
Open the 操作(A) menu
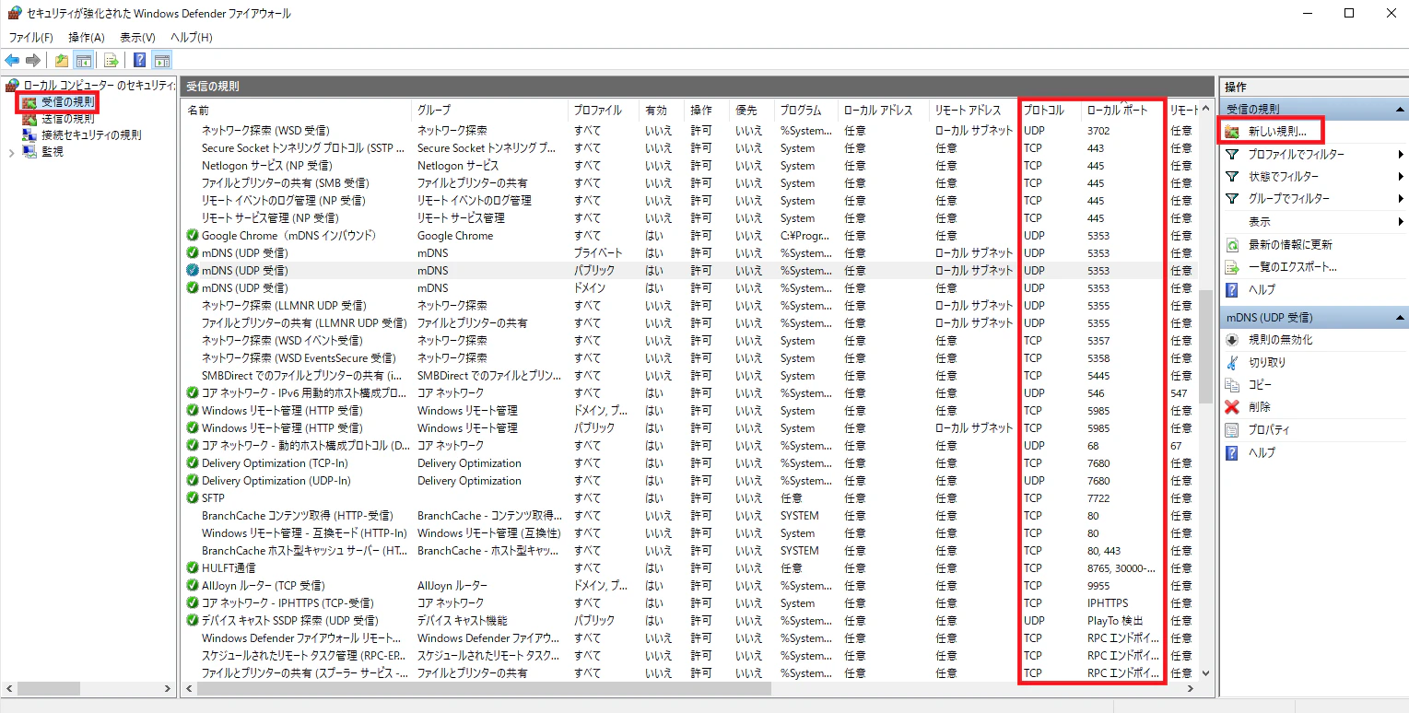pos(87,38)
